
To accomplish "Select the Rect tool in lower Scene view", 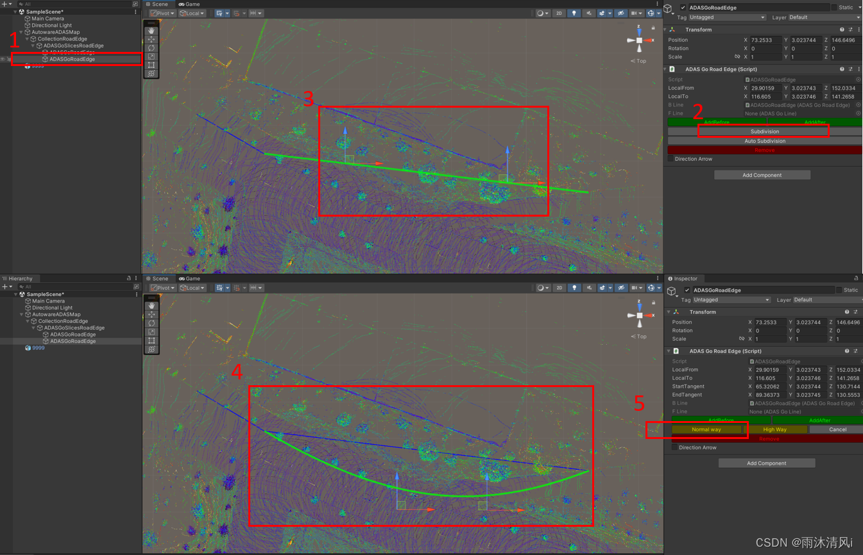I will [151, 340].
